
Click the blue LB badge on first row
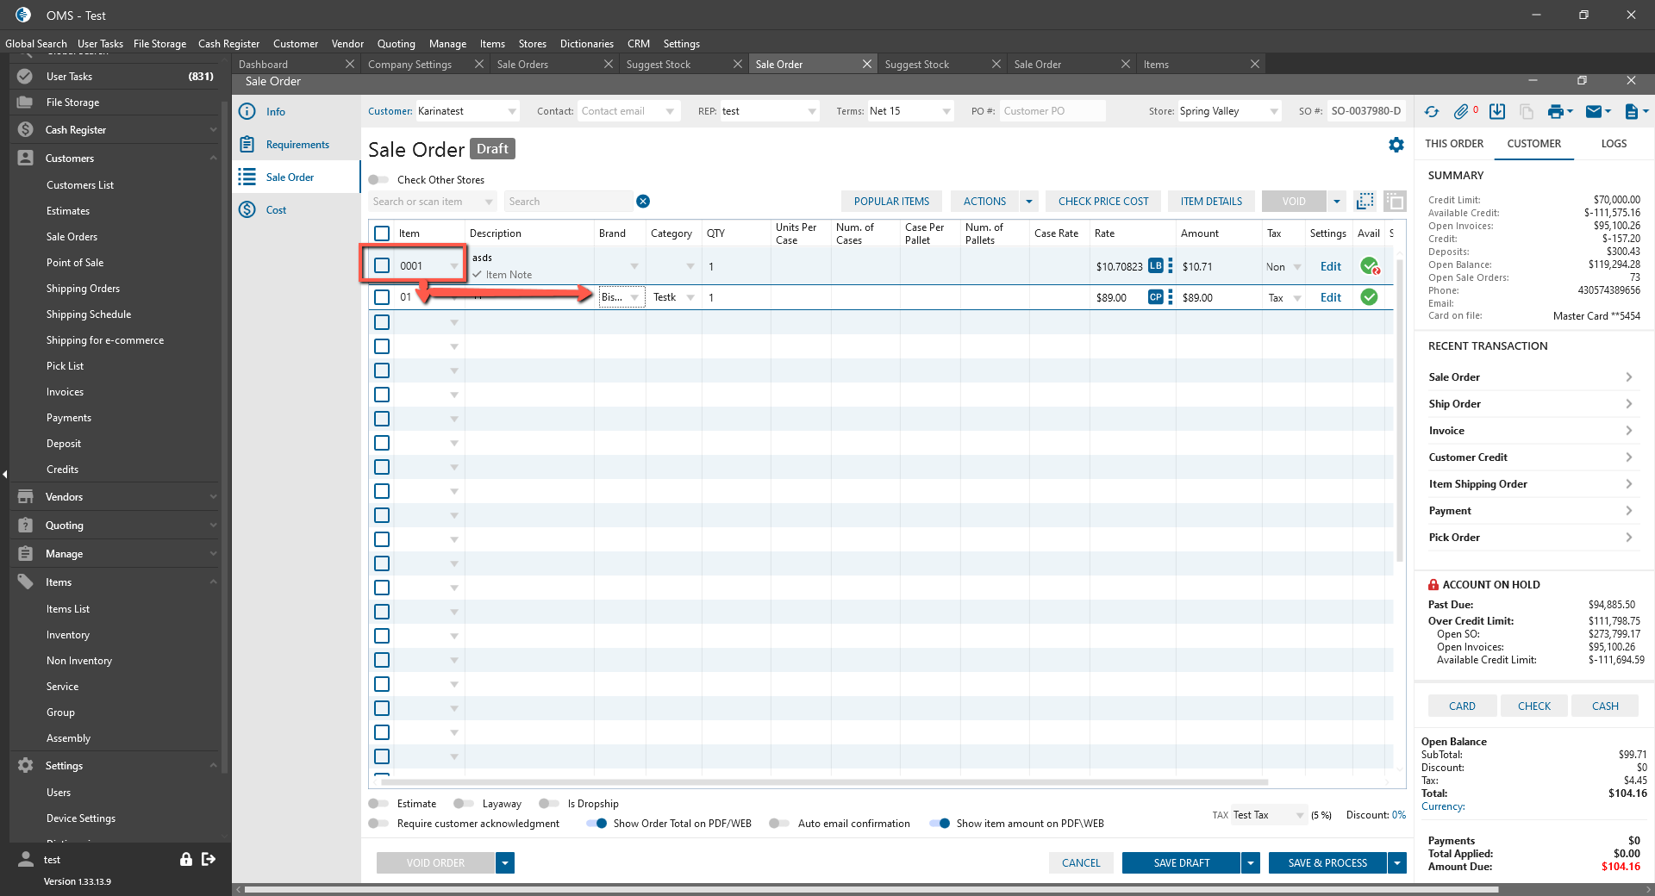[x=1155, y=266]
